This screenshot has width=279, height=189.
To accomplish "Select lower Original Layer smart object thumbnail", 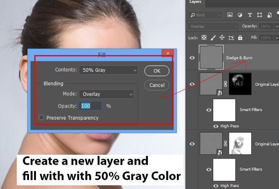I will tap(211, 143).
